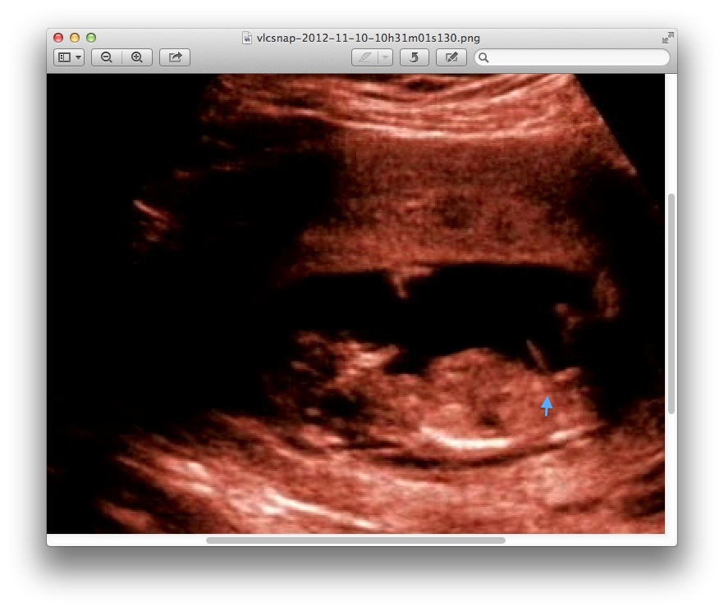Enter full screen using the corner arrows icon

point(667,38)
